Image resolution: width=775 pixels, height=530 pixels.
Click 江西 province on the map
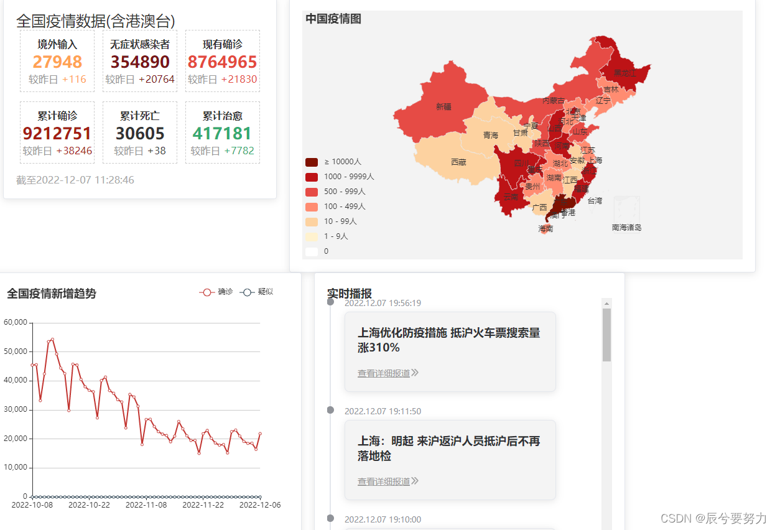tap(570, 180)
